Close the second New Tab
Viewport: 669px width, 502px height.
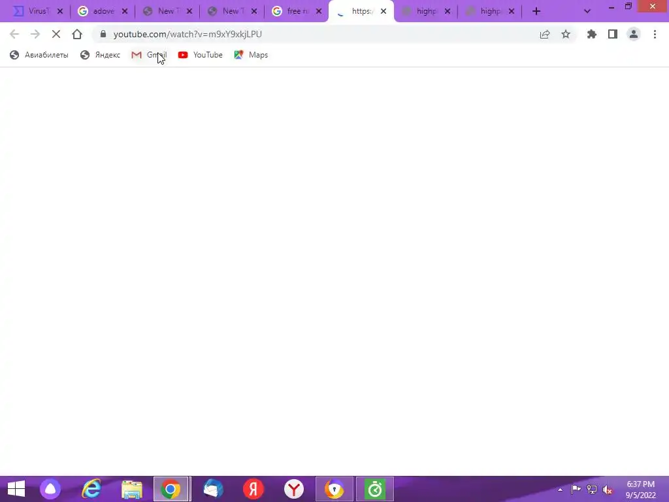click(254, 12)
